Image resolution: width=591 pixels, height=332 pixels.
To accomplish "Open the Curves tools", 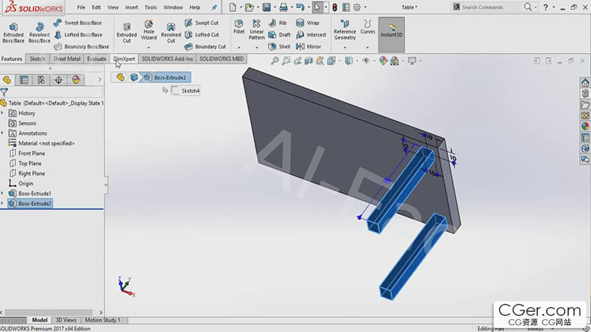I will [x=367, y=27].
